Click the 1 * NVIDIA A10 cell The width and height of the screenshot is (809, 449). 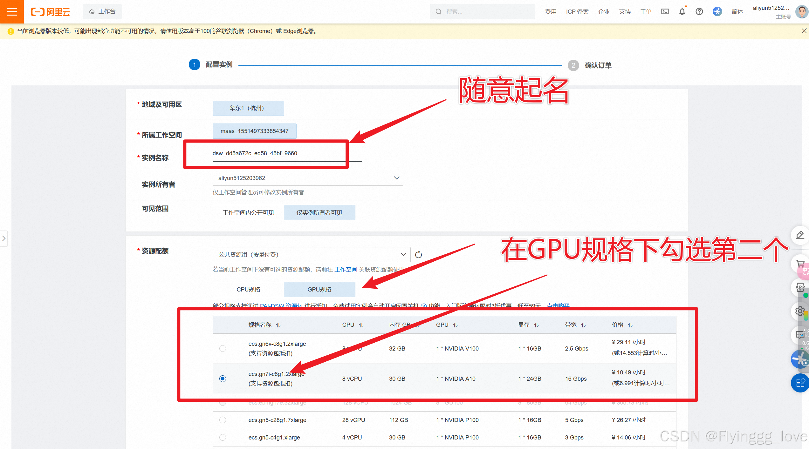[x=456, y=379]
